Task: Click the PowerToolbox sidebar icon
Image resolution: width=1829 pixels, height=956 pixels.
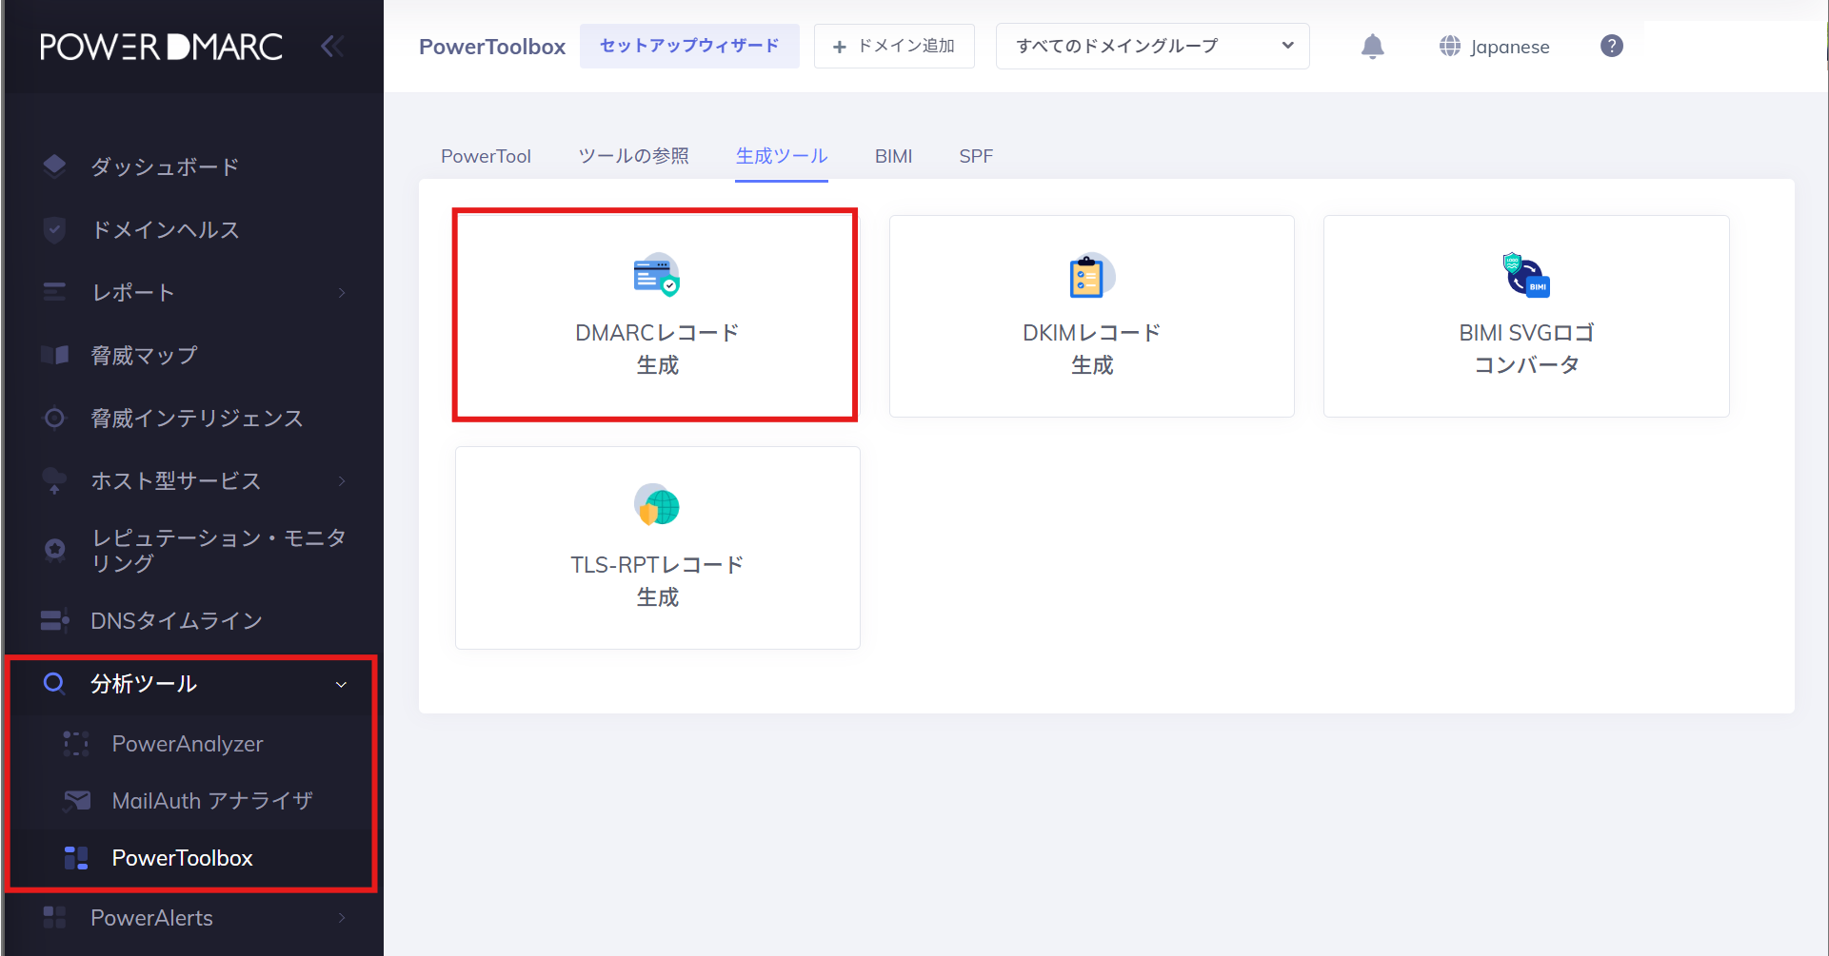Action: point(76,858)
